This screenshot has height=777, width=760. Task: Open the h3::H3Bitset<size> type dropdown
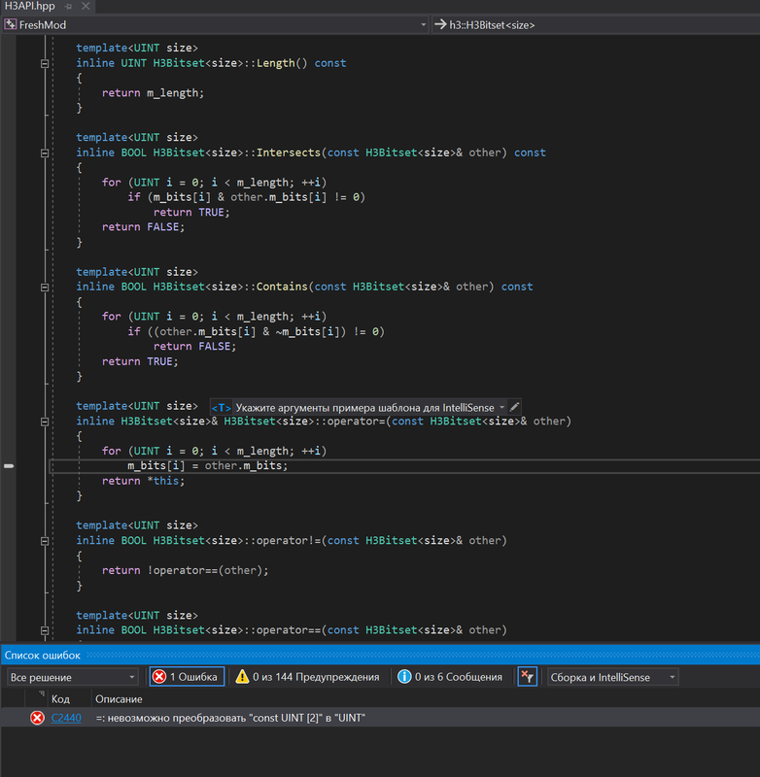(596, 25)
